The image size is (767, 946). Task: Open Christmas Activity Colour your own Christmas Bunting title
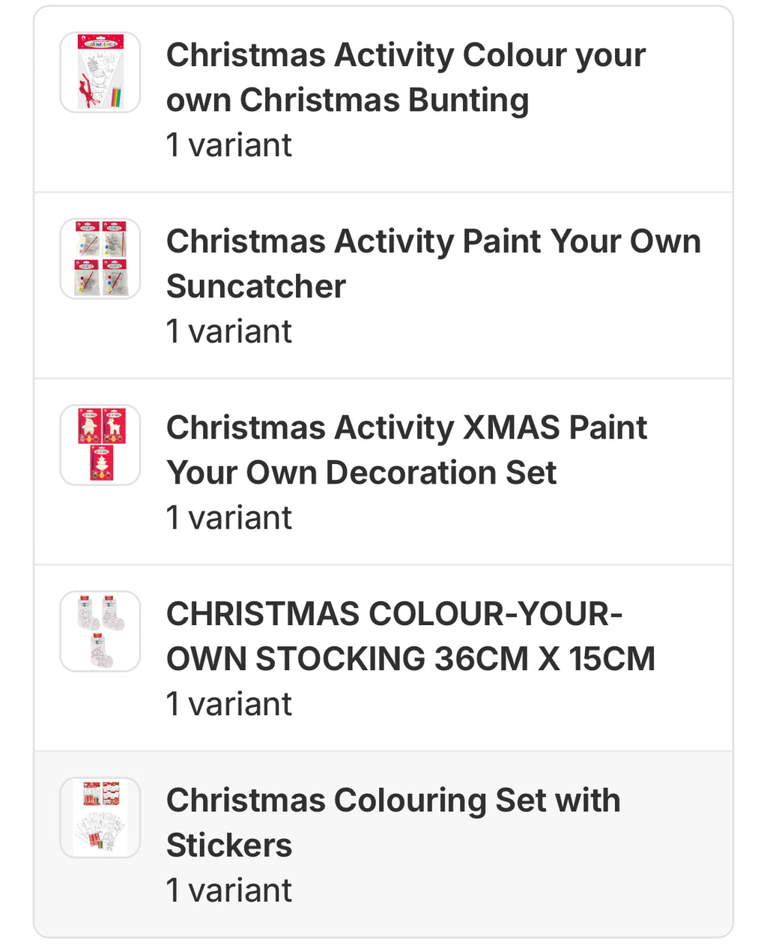click(405, 77)
